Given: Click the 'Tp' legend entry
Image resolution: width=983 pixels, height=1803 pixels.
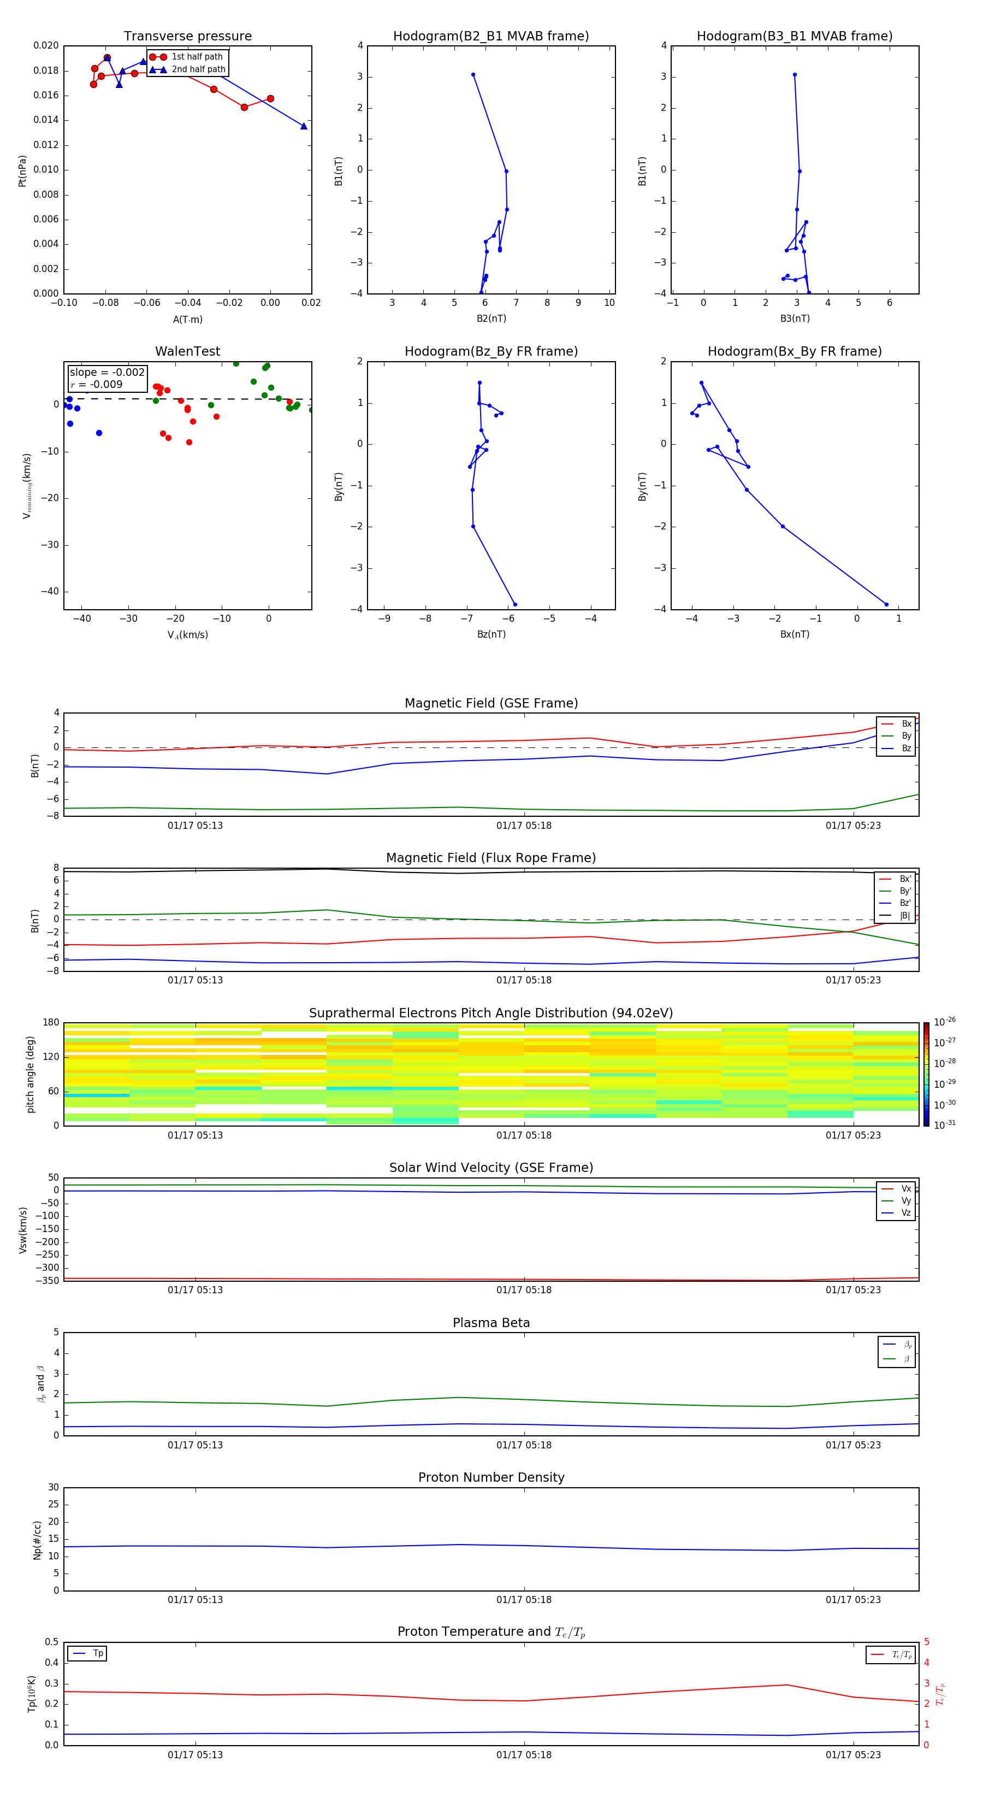Looking at the screenshot, I should [x=87, y=1653].
